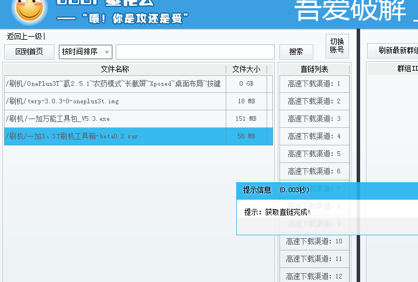Open the 按时间排序 sort dropdown
Screen dimensions: 418x282
[x=85, y=51]
